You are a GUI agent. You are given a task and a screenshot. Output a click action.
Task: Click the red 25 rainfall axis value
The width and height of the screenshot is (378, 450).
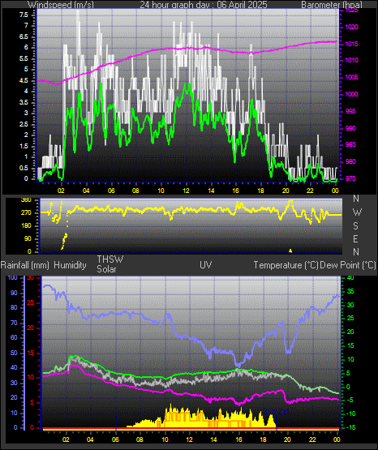[31, 302]
